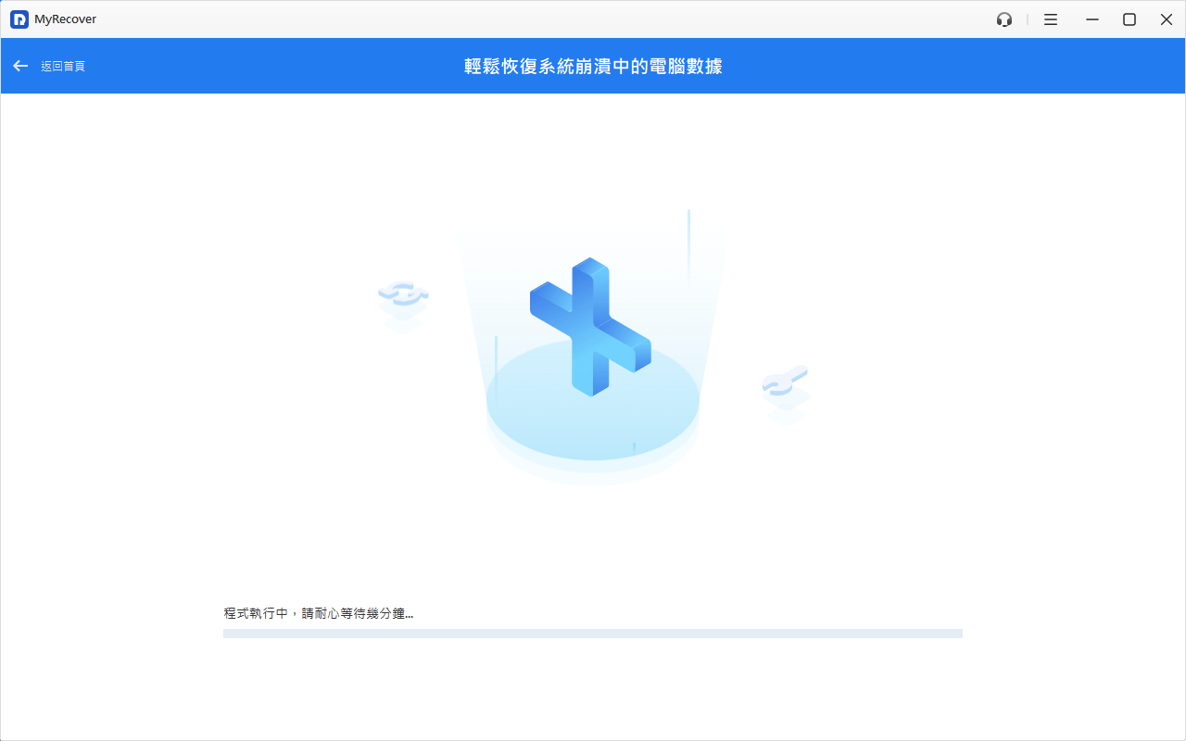Click the MyRecover app logo
The width and height of the screenshot is (1186, 741).
(19, 19)
